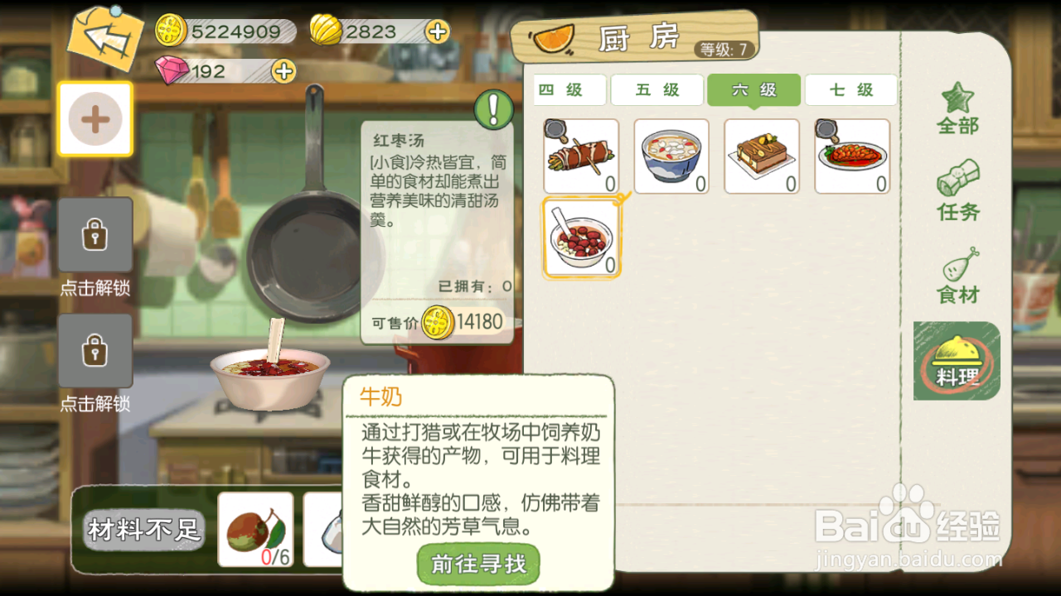Screen dimensions: 1061x596
Task: Tap the back arrow note icon
Action: [x=105, y=38]
